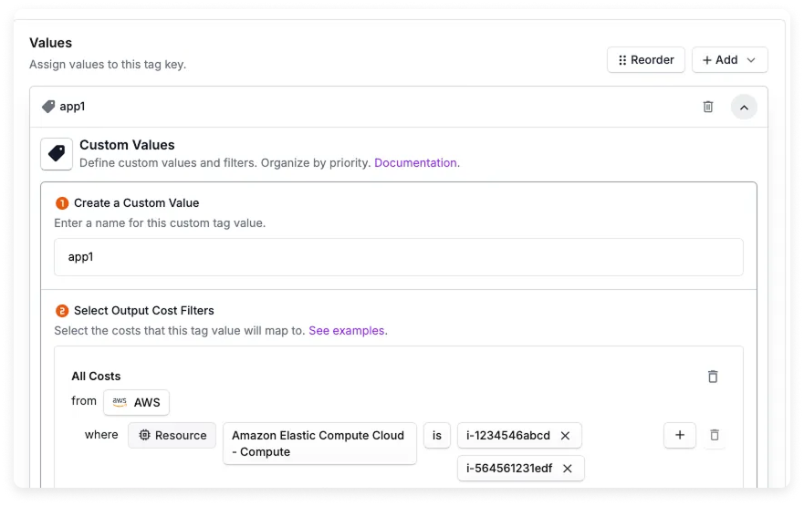Image resolution: width=804 pixels, height=506 pixels.
Task: Open the Resource filter type dropdown
Action: click(x=172, y=435)
